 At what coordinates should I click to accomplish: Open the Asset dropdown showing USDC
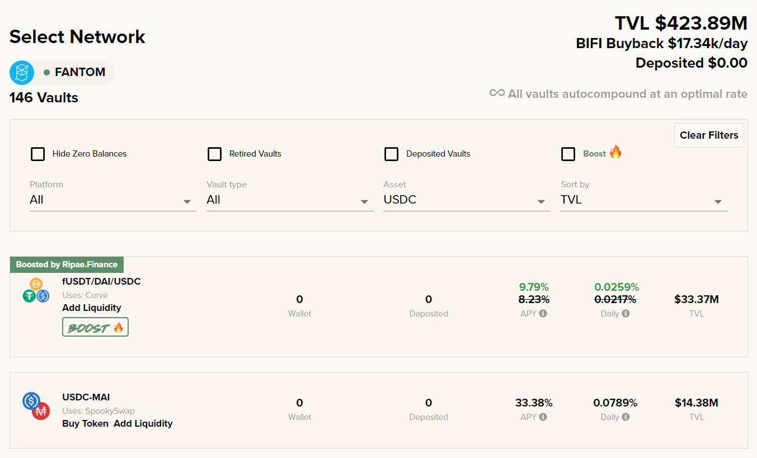(466, 200)
